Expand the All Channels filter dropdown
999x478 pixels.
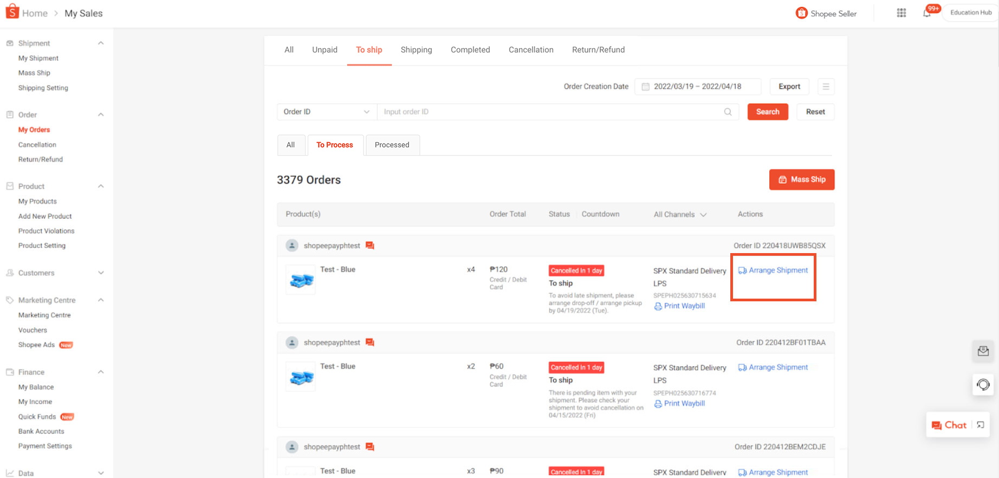(x=680, y=215)
